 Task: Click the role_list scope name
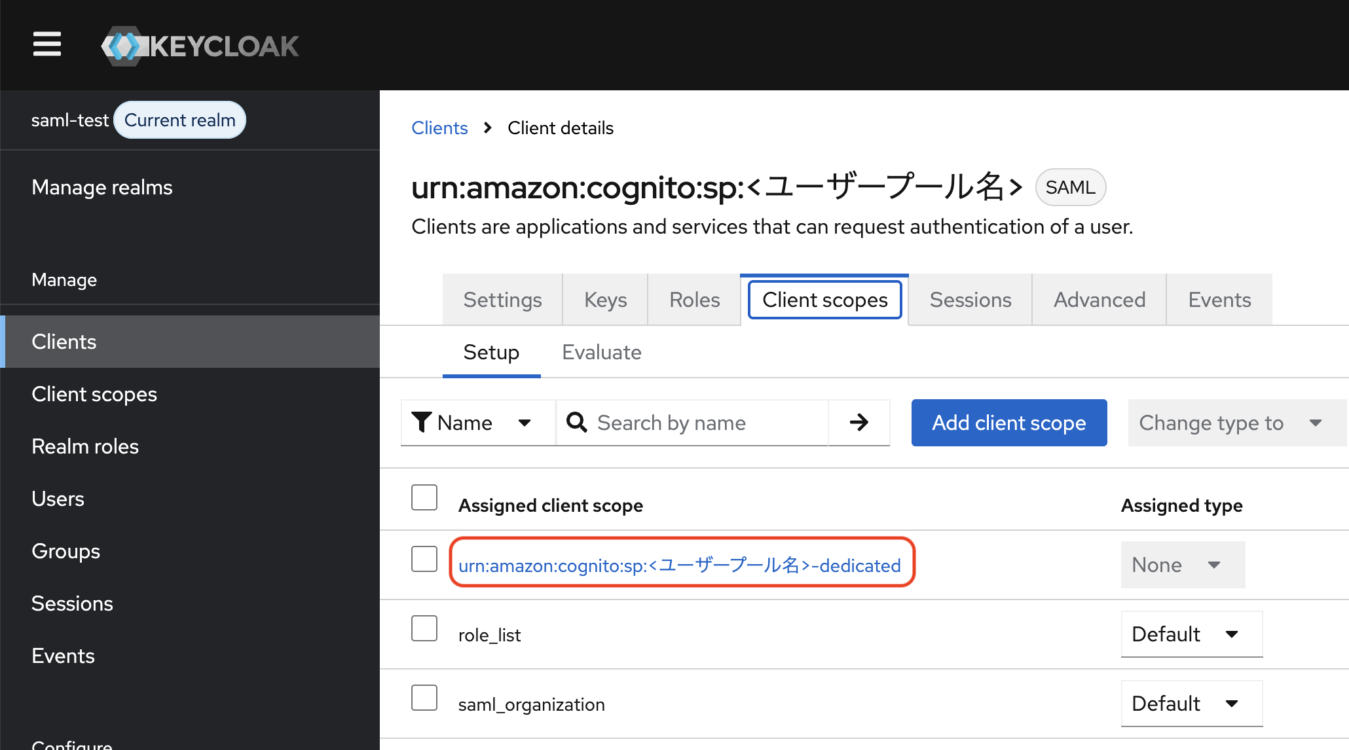(x=489, y=635)
